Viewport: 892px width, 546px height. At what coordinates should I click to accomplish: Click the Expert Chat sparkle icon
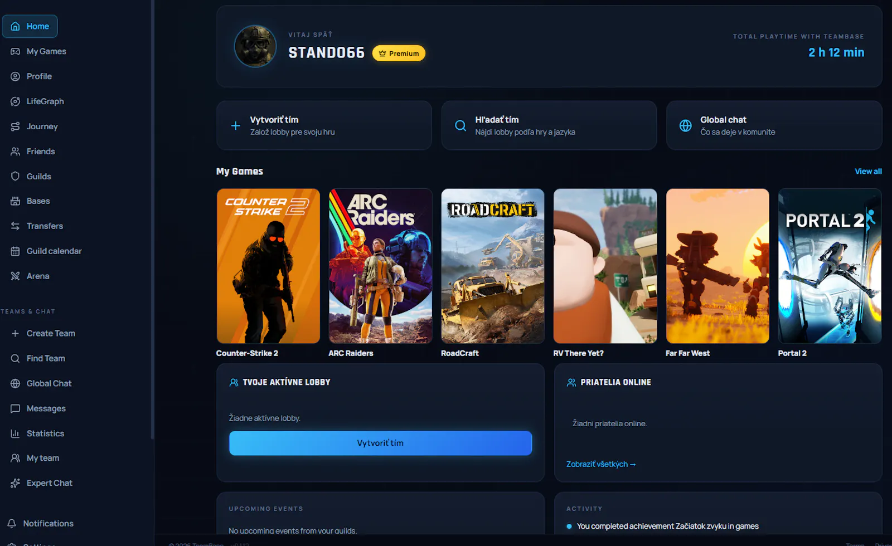point(15,483)
